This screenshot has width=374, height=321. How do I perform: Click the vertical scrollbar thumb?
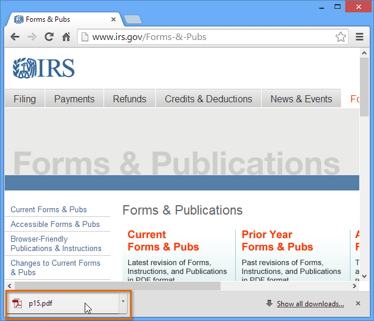pyautogui.click(x=364, y=87)
